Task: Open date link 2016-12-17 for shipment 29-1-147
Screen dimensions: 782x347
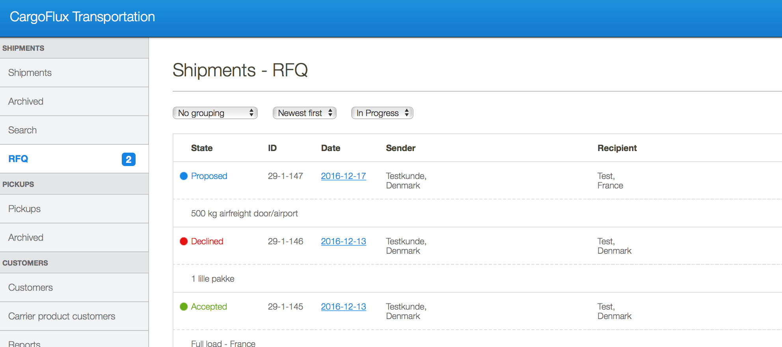Action: click(x=343, y=176)
